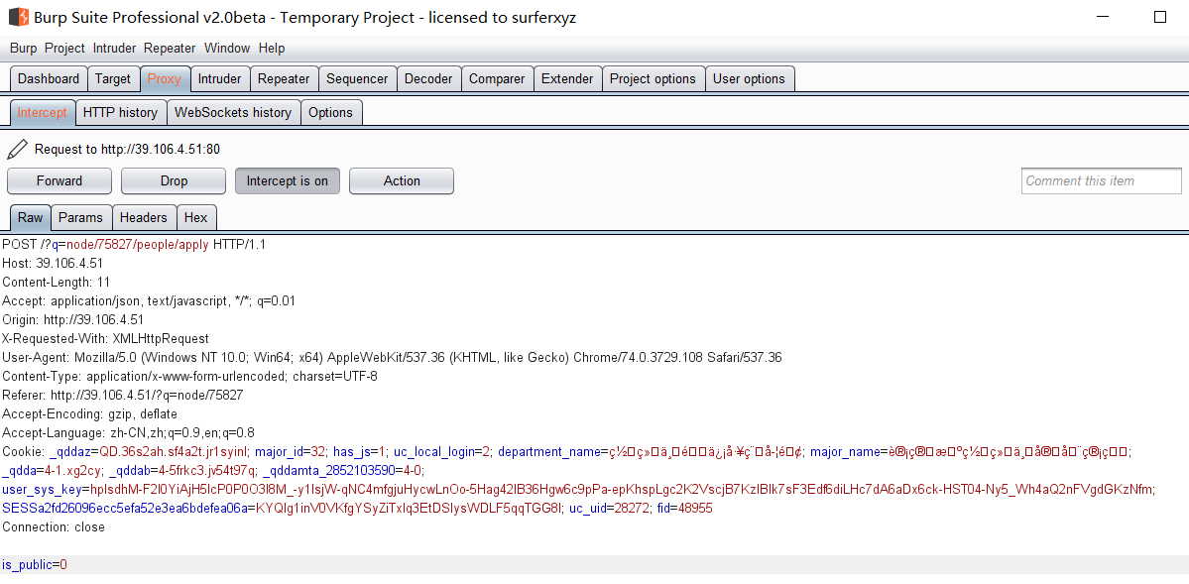The image size is (1189, 584).
Task: Switch to the Target tab
Action: [x=113, y=79]
